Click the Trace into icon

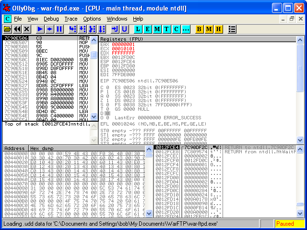click(92, 29)
